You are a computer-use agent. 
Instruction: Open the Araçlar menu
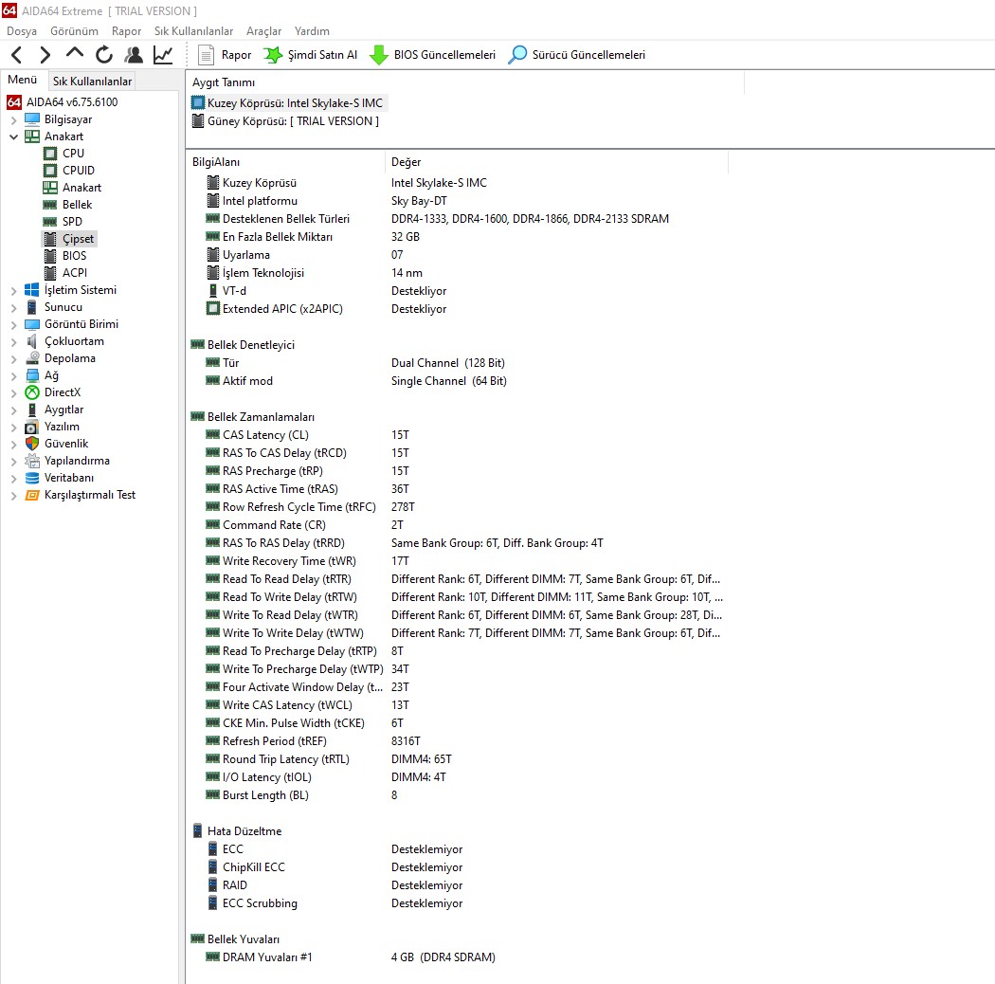click(264, 31)
